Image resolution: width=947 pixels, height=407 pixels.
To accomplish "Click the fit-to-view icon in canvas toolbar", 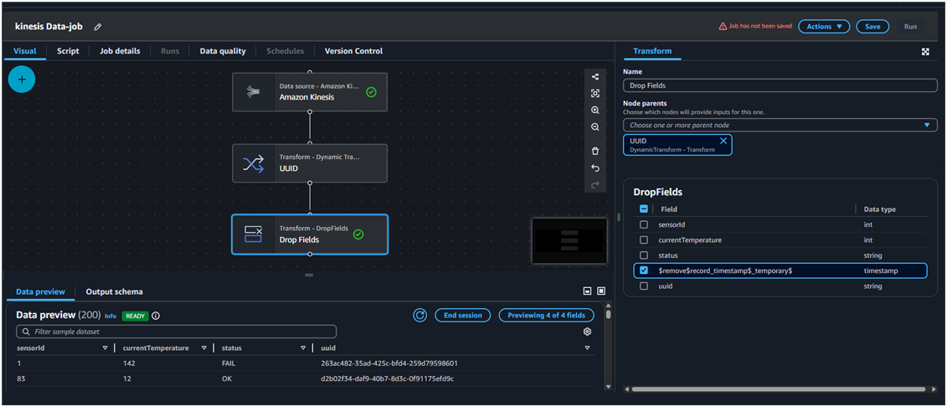I will coord(594,93).
